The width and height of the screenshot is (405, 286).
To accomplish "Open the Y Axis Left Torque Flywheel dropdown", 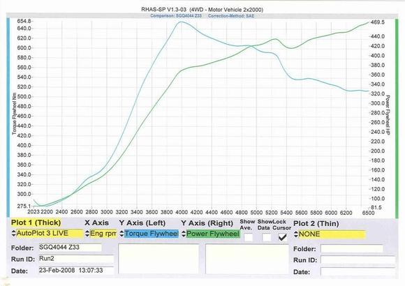I will (152, 234).
